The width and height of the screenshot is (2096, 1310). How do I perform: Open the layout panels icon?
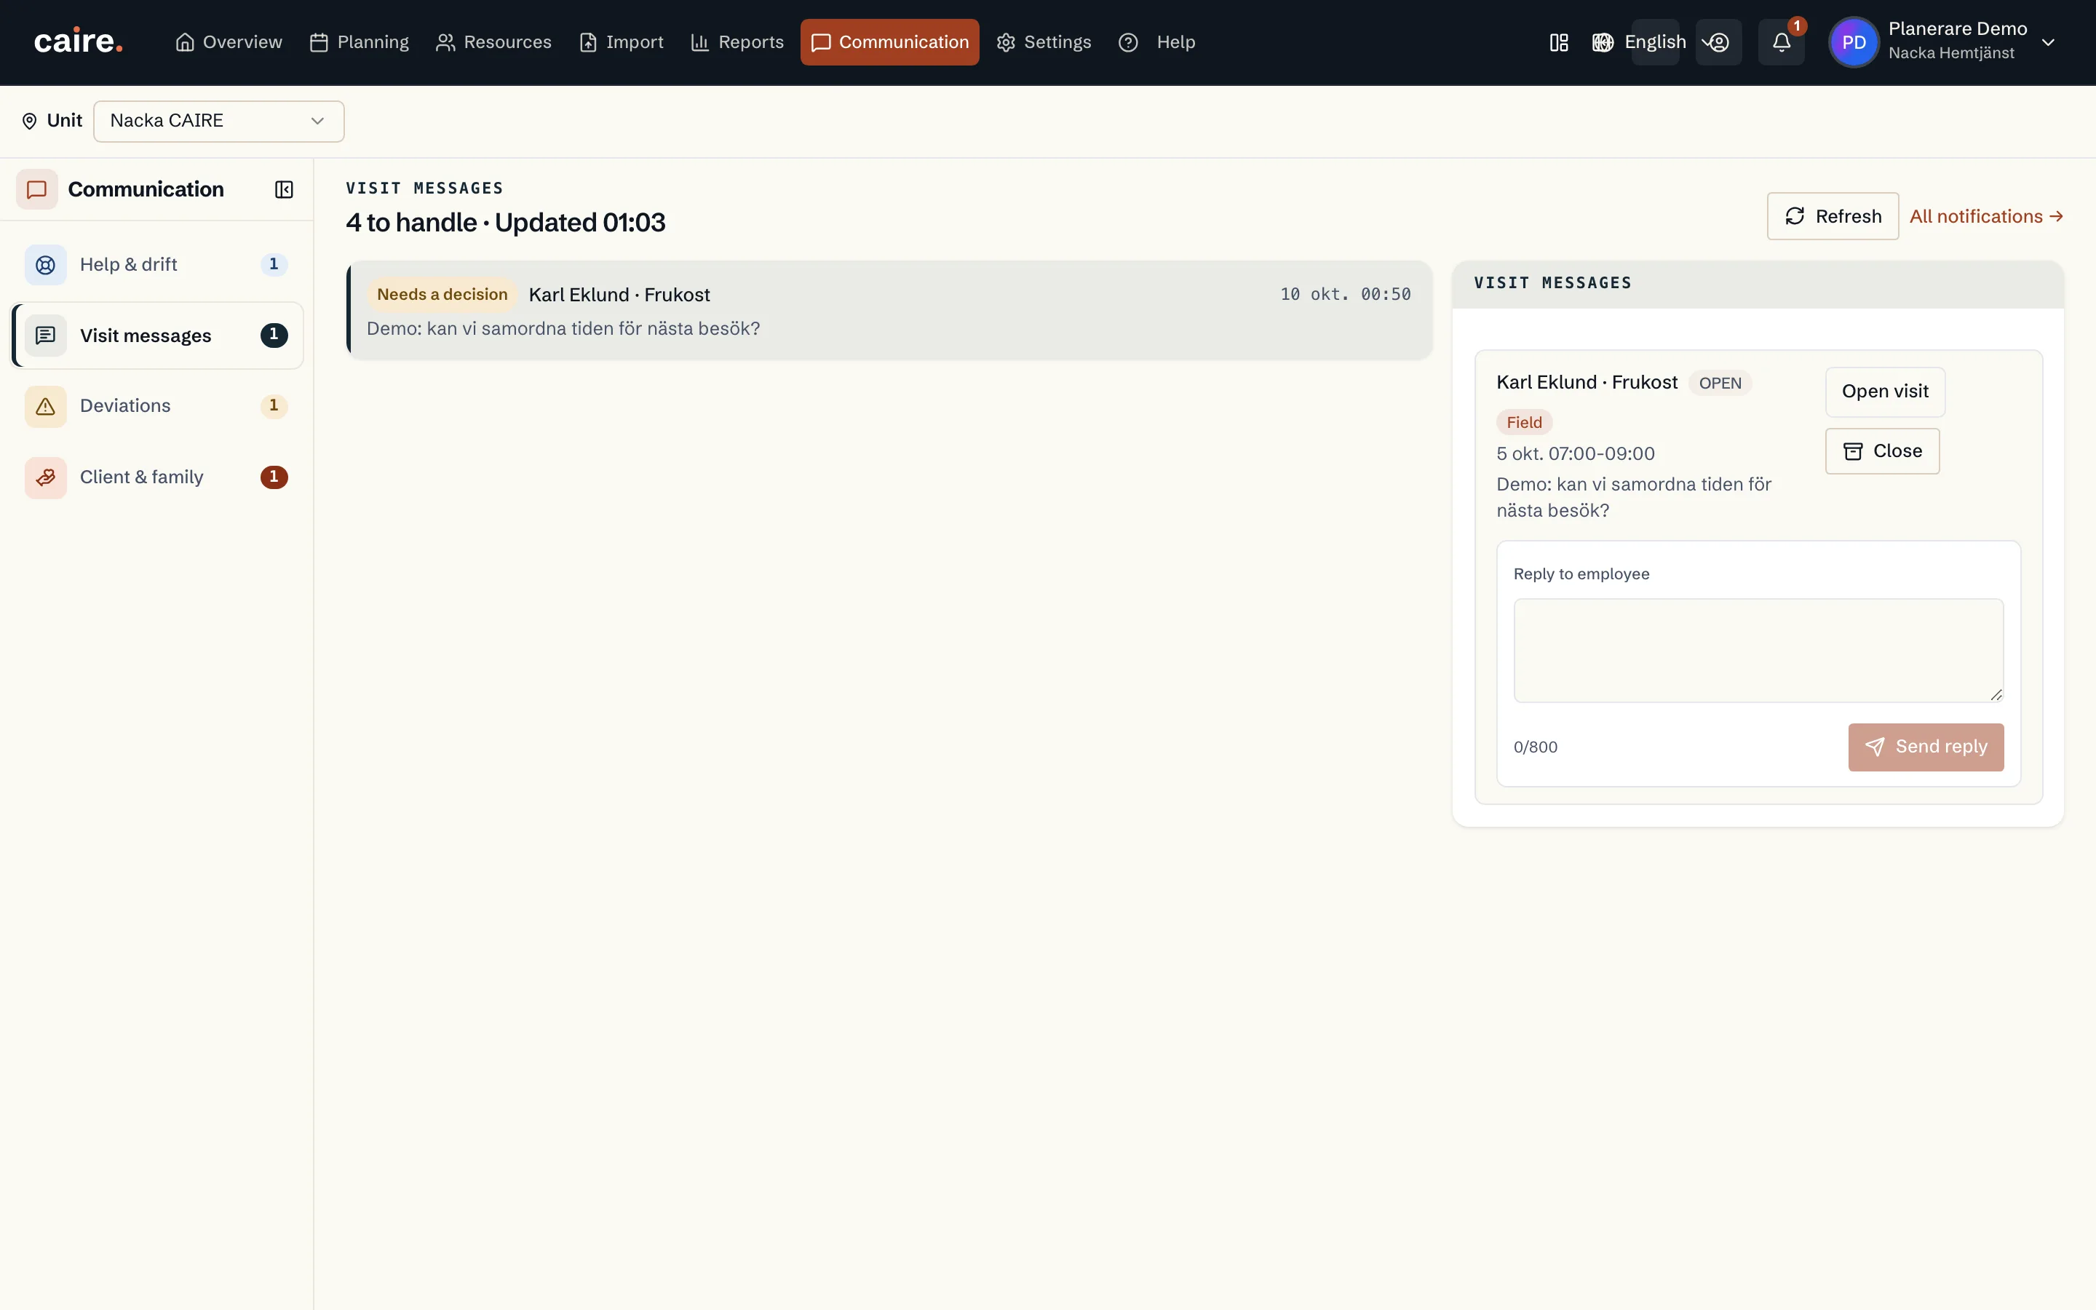point(1558,42)
